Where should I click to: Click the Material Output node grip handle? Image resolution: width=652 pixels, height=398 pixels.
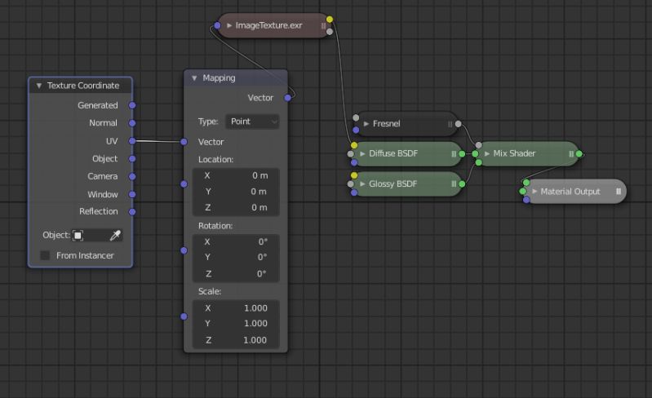point(619,191)
